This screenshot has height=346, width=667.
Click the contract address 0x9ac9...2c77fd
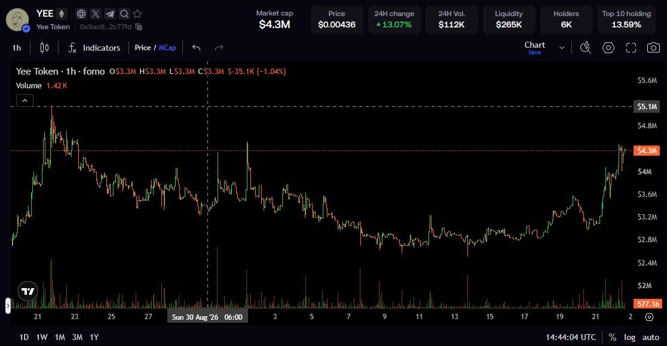106,27
